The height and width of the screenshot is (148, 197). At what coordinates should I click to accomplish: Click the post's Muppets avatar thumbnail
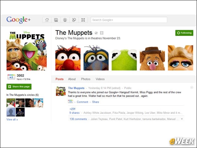(x=61, y=91)
